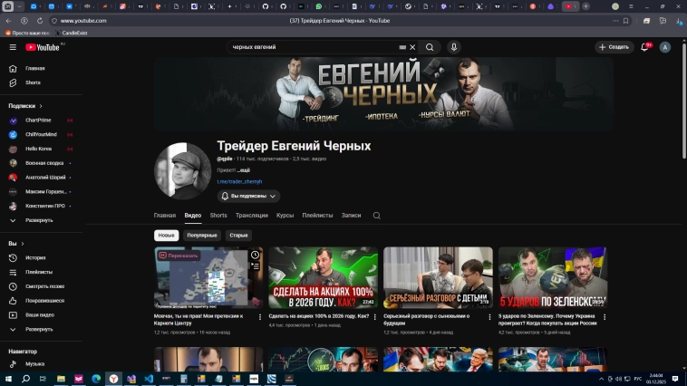Open more options for Мовчан video
Image resolution: width=687 pixels, height=386 pixels.
(x=260, y=317)
